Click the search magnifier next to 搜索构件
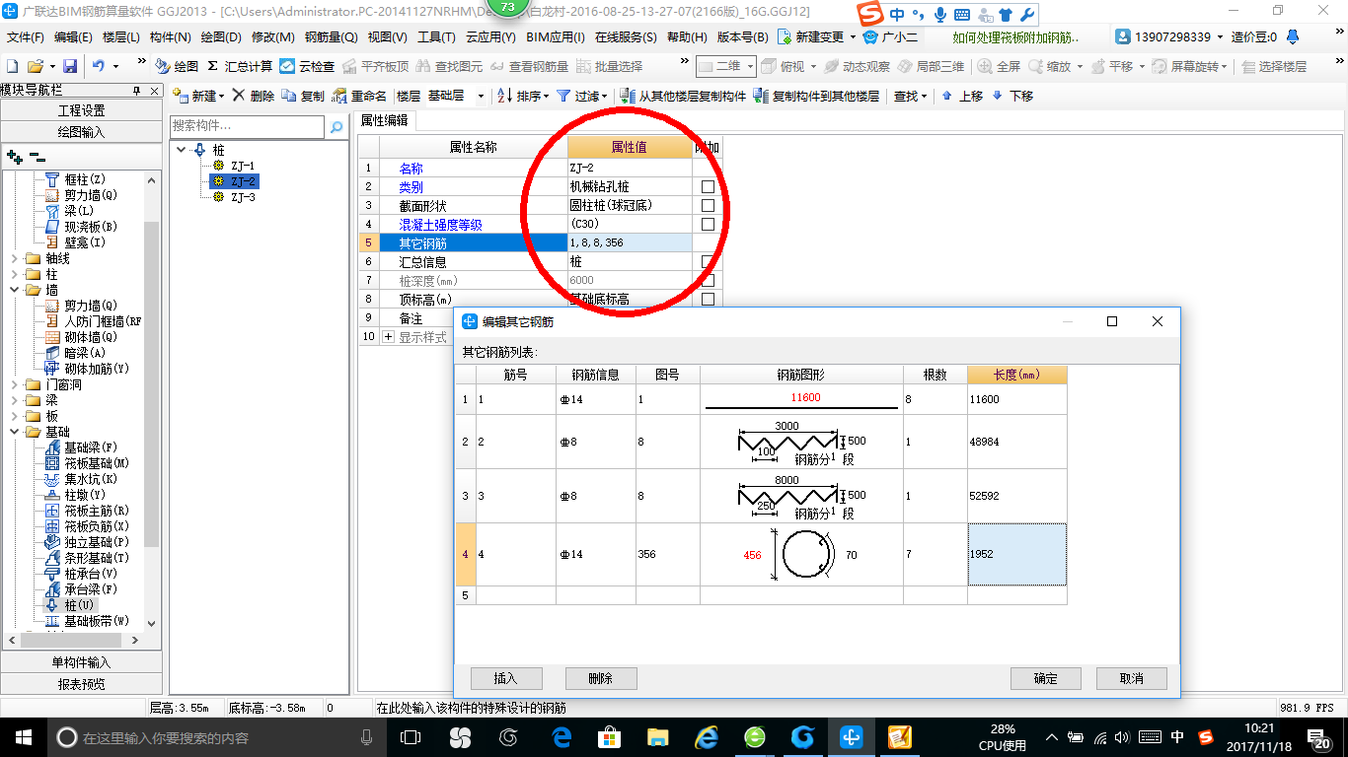 point(337,127)
